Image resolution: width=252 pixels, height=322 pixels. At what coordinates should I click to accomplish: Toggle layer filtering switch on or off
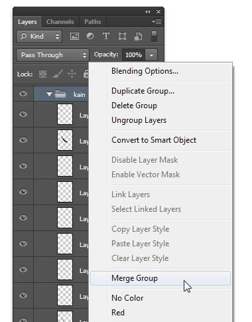(154, 37)
